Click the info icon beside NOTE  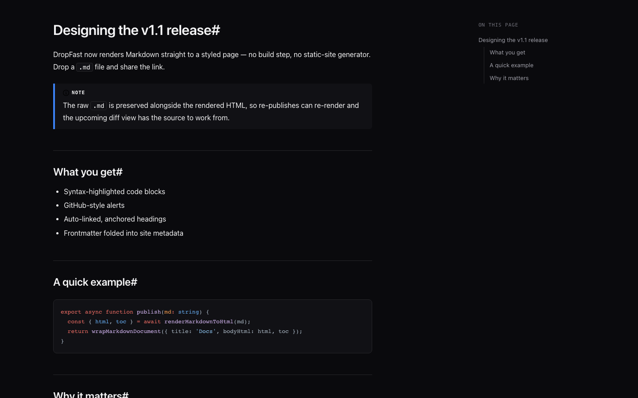click(x=66, y=93)
